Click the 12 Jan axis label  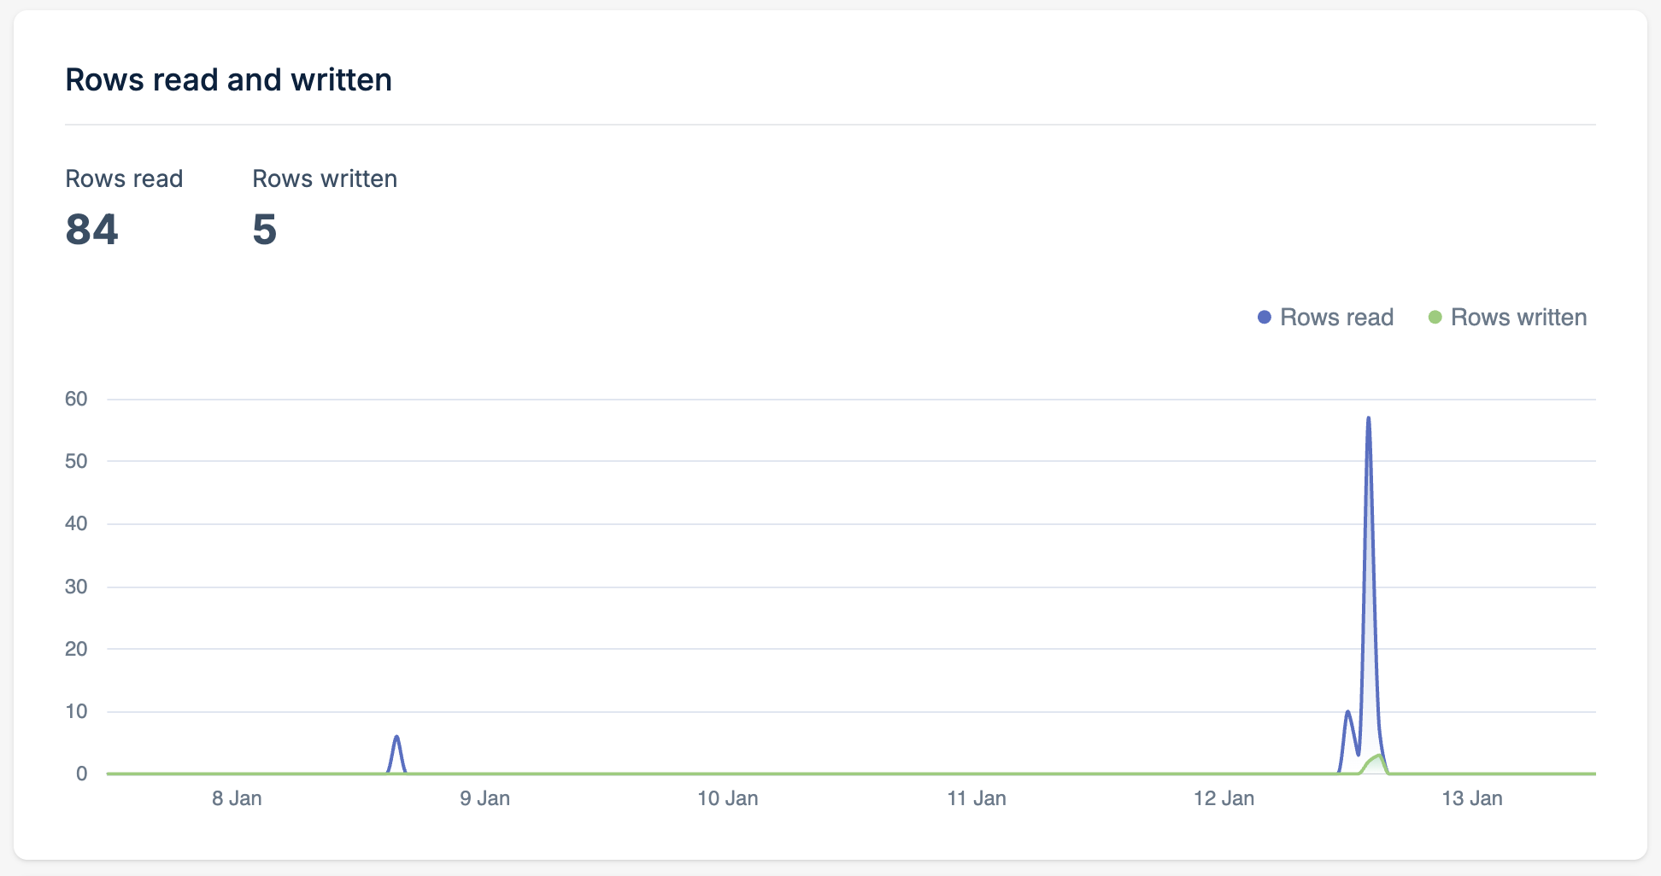(1224, 798)
